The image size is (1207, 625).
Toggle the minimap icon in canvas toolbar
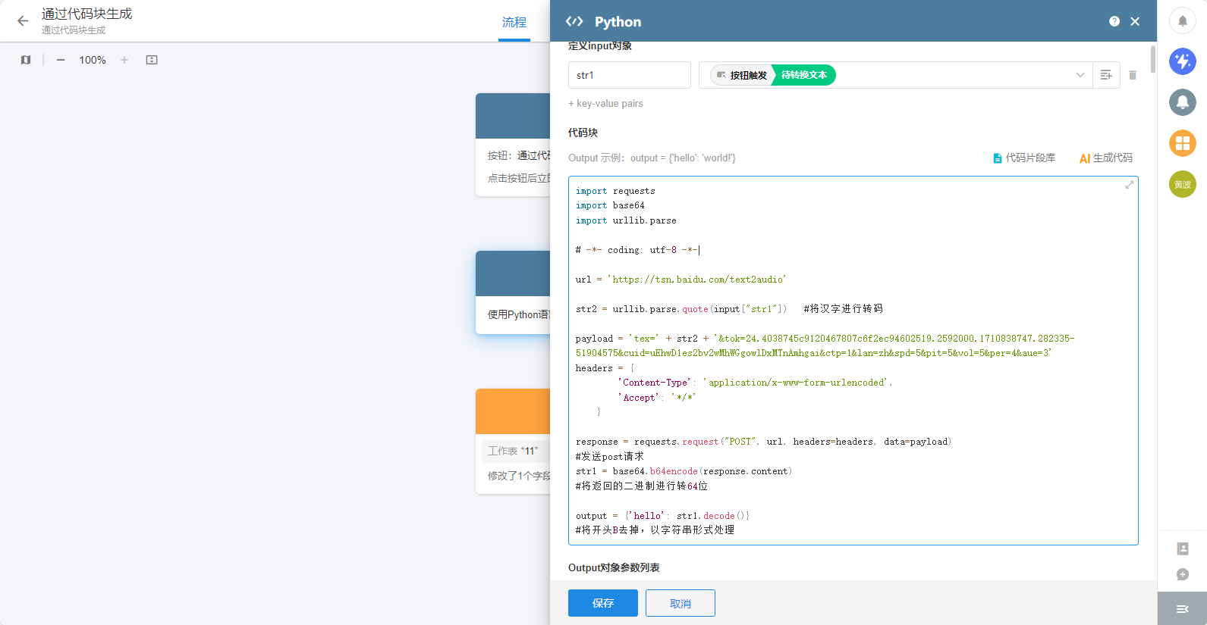pyautogui.click(x=26, y=60)
